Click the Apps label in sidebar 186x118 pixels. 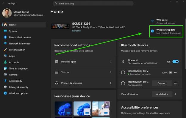click(x=12, y=56)
